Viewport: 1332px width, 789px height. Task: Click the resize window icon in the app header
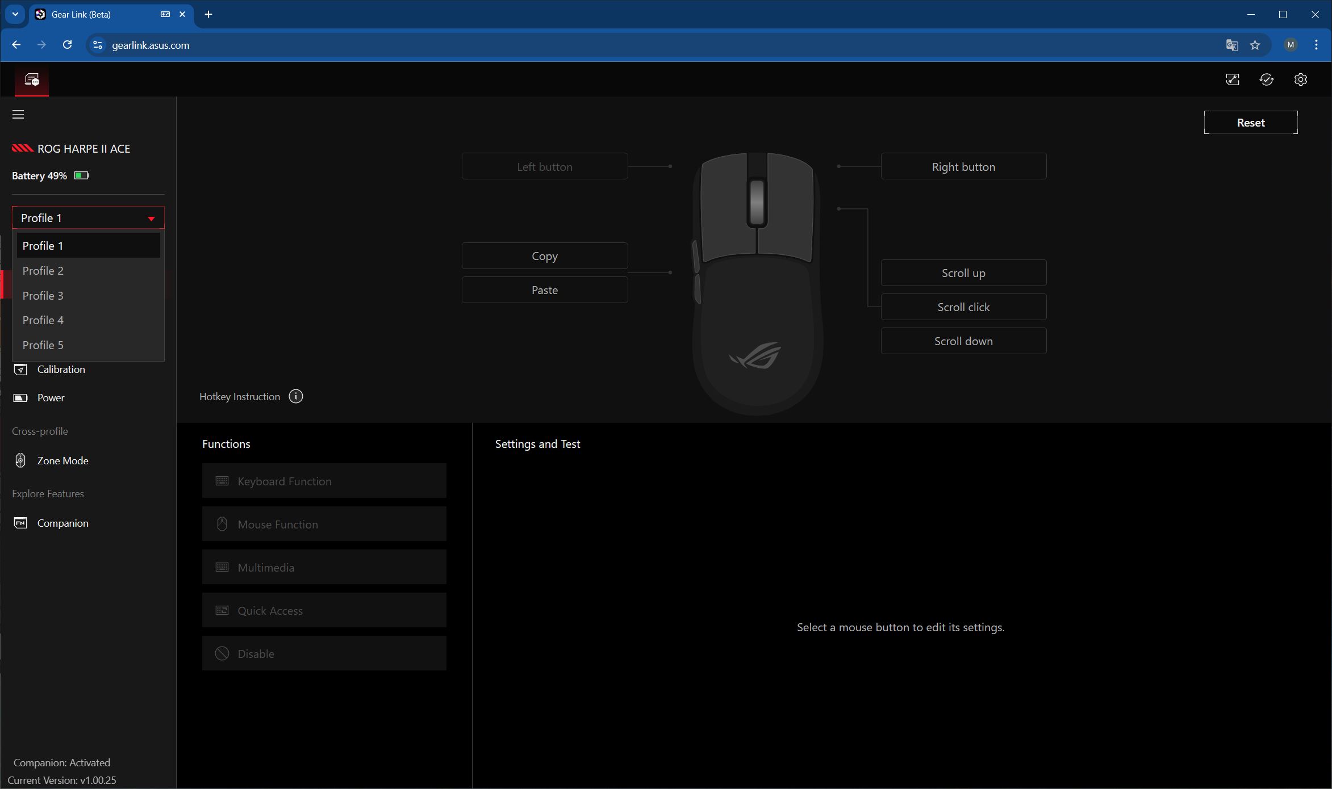pyautogui.click(x=1233, y=79)
